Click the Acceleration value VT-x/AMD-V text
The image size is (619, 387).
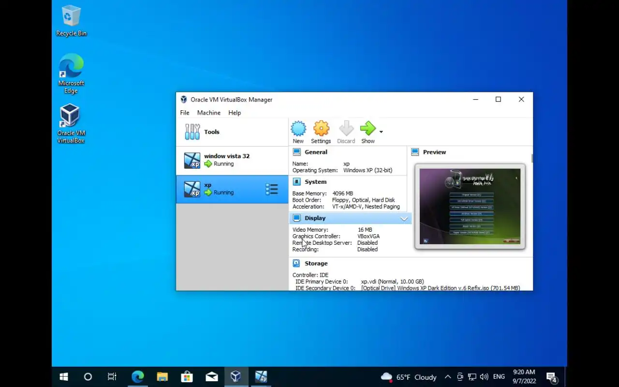tap(366, 207)
